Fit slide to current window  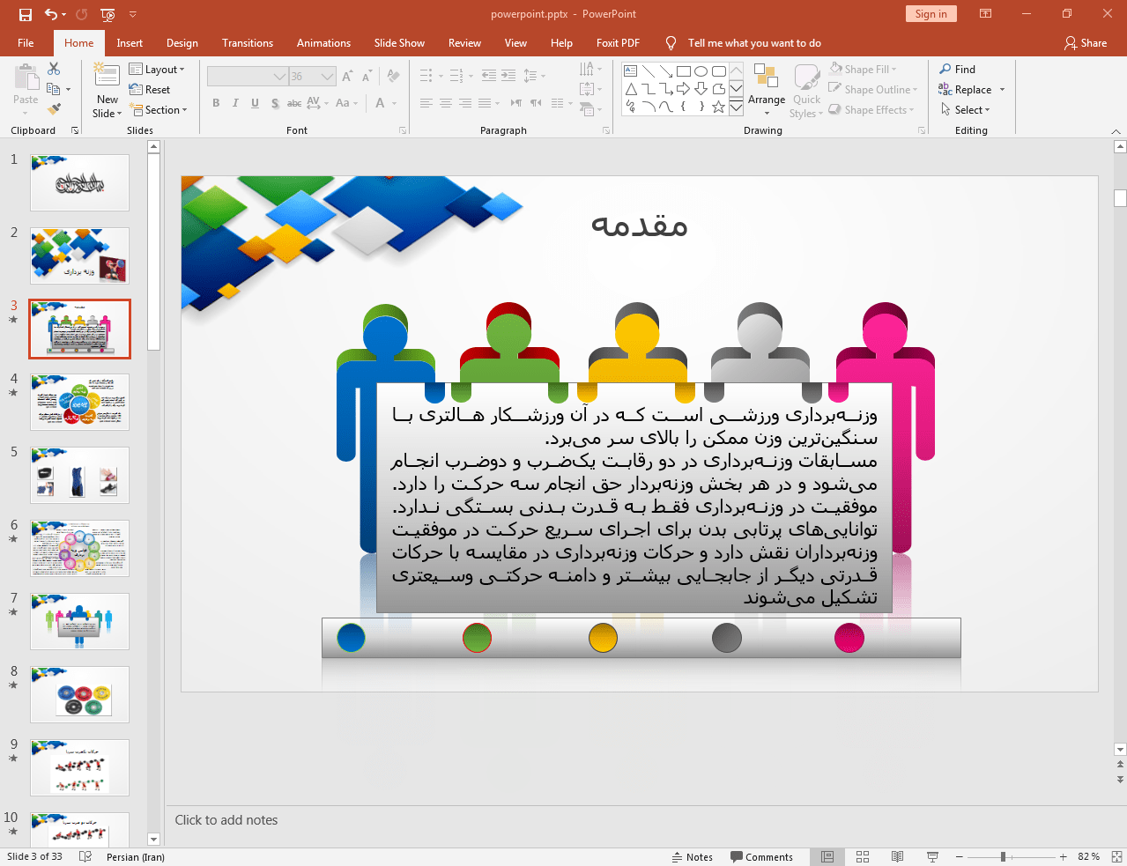point(1116,856)
